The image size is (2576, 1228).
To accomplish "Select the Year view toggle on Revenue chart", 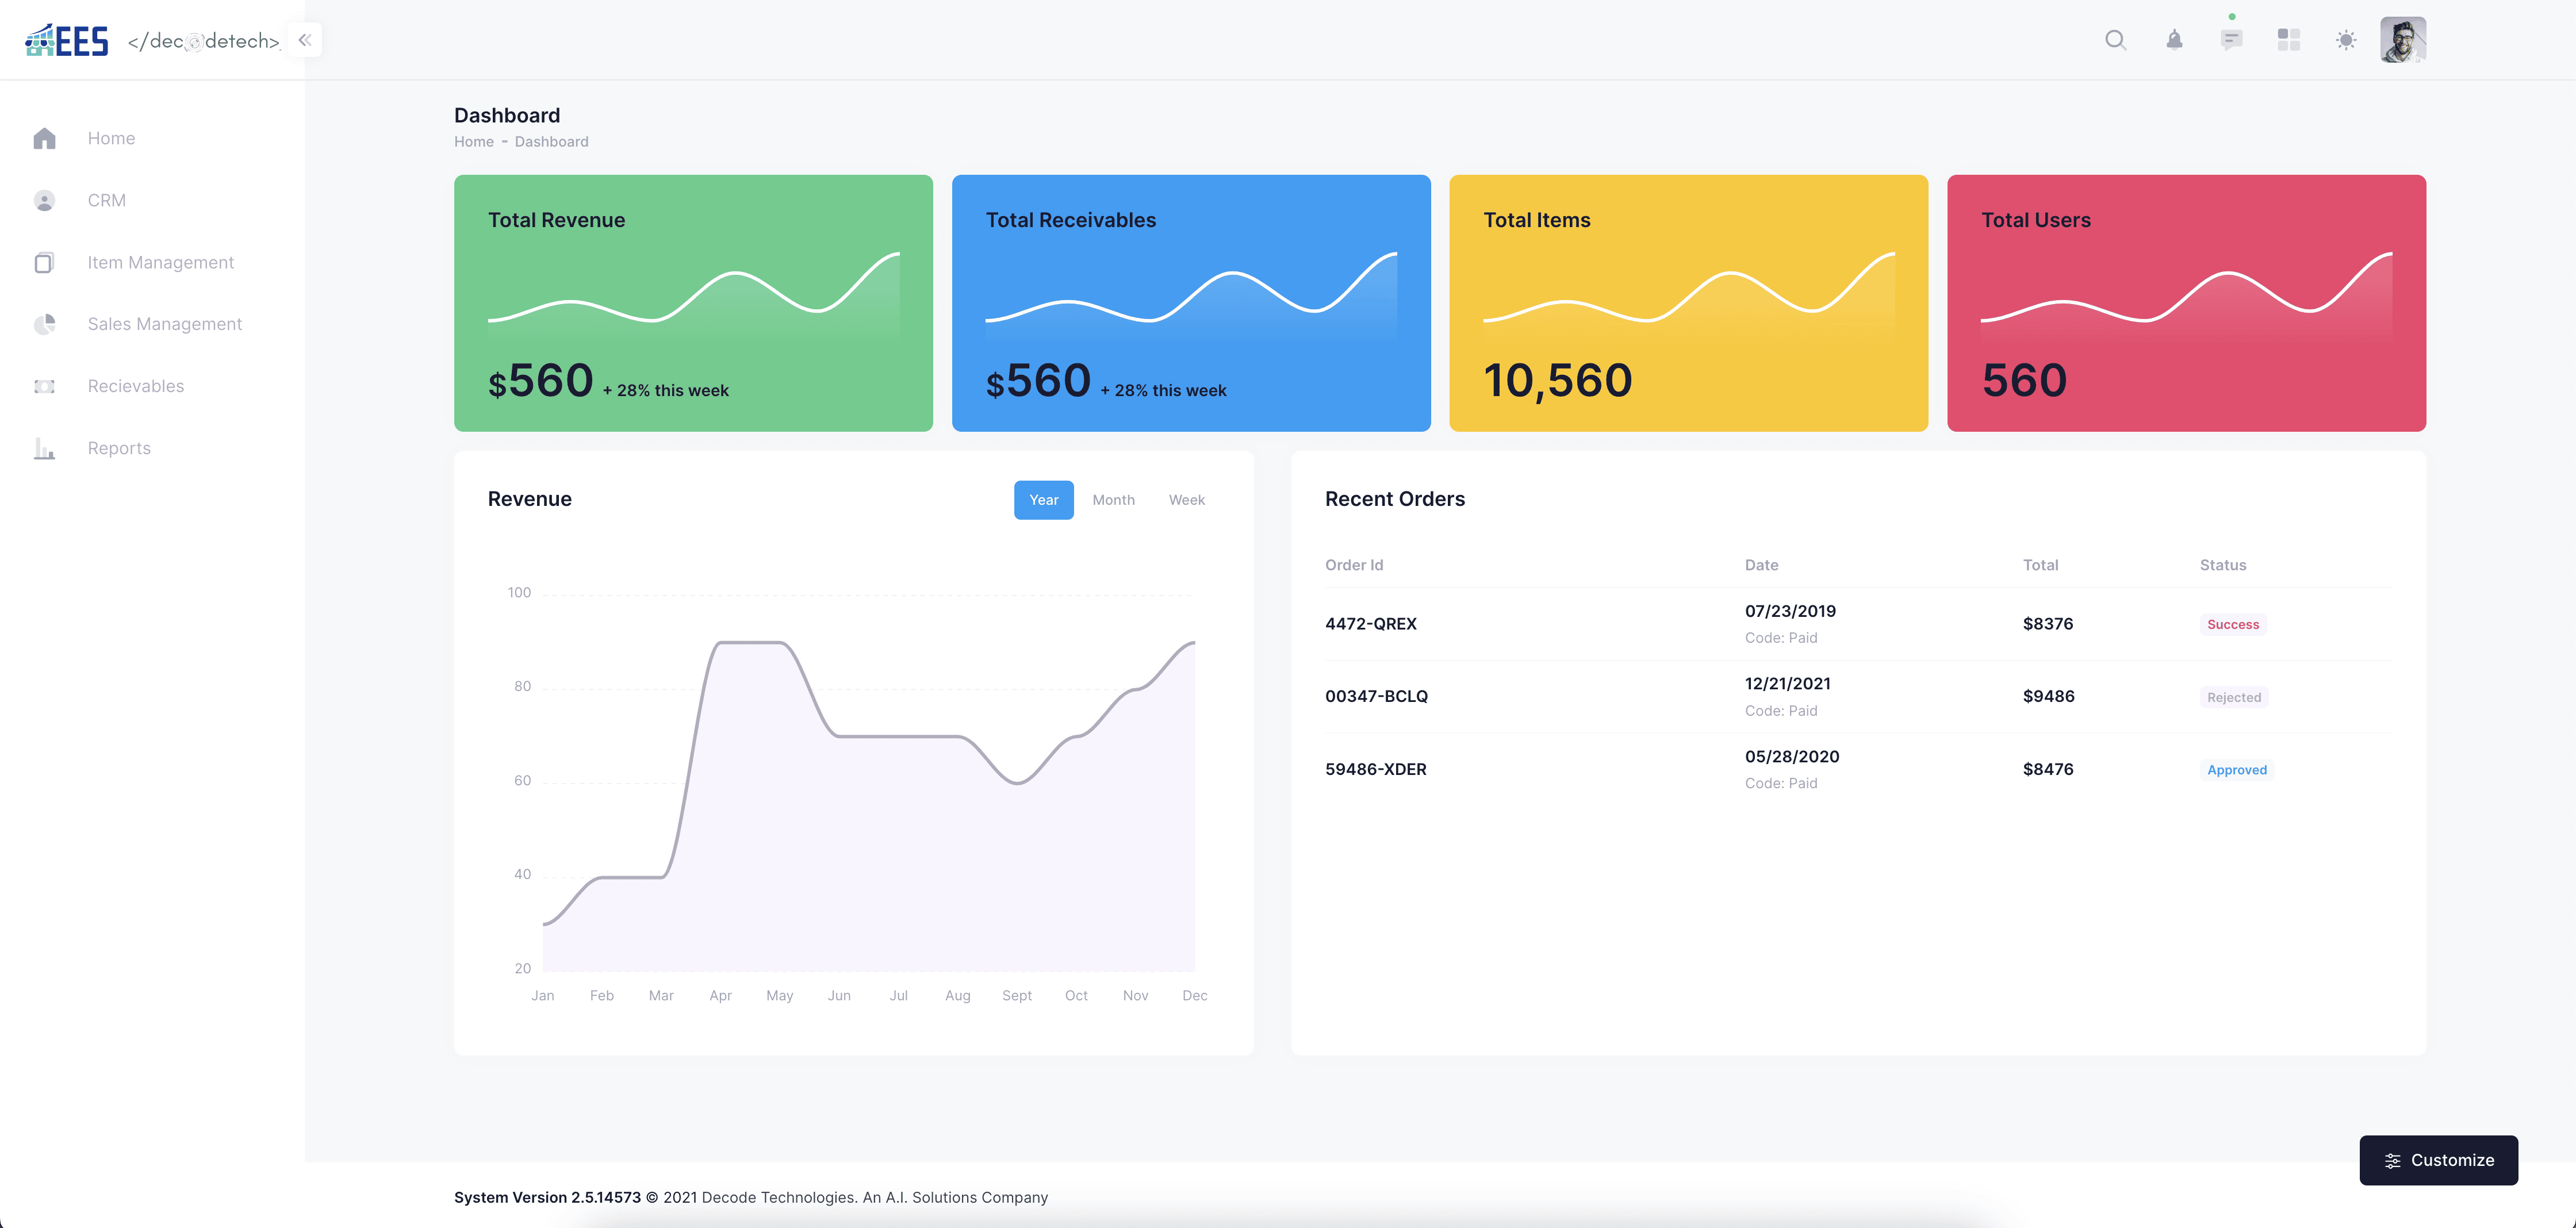I will (x=1043, y=499).
